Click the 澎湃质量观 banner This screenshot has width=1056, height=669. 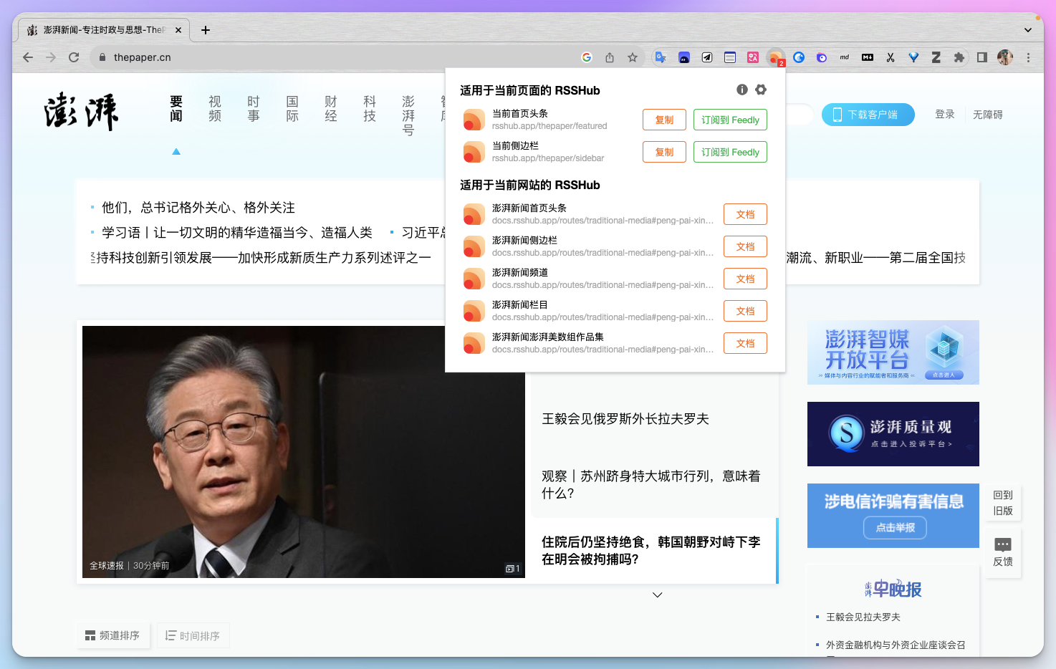[x=893, y=434]
